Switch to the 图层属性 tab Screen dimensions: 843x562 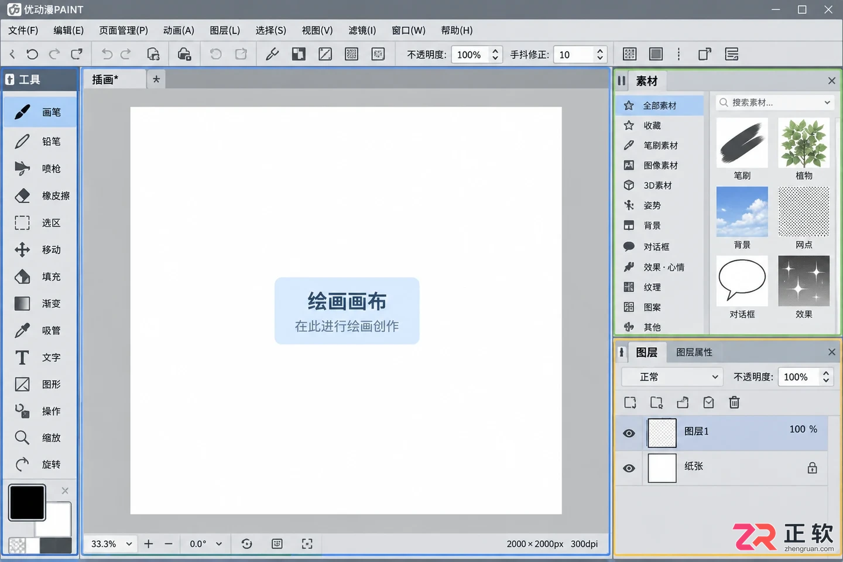pyautogui.click(x=694, y=352)
